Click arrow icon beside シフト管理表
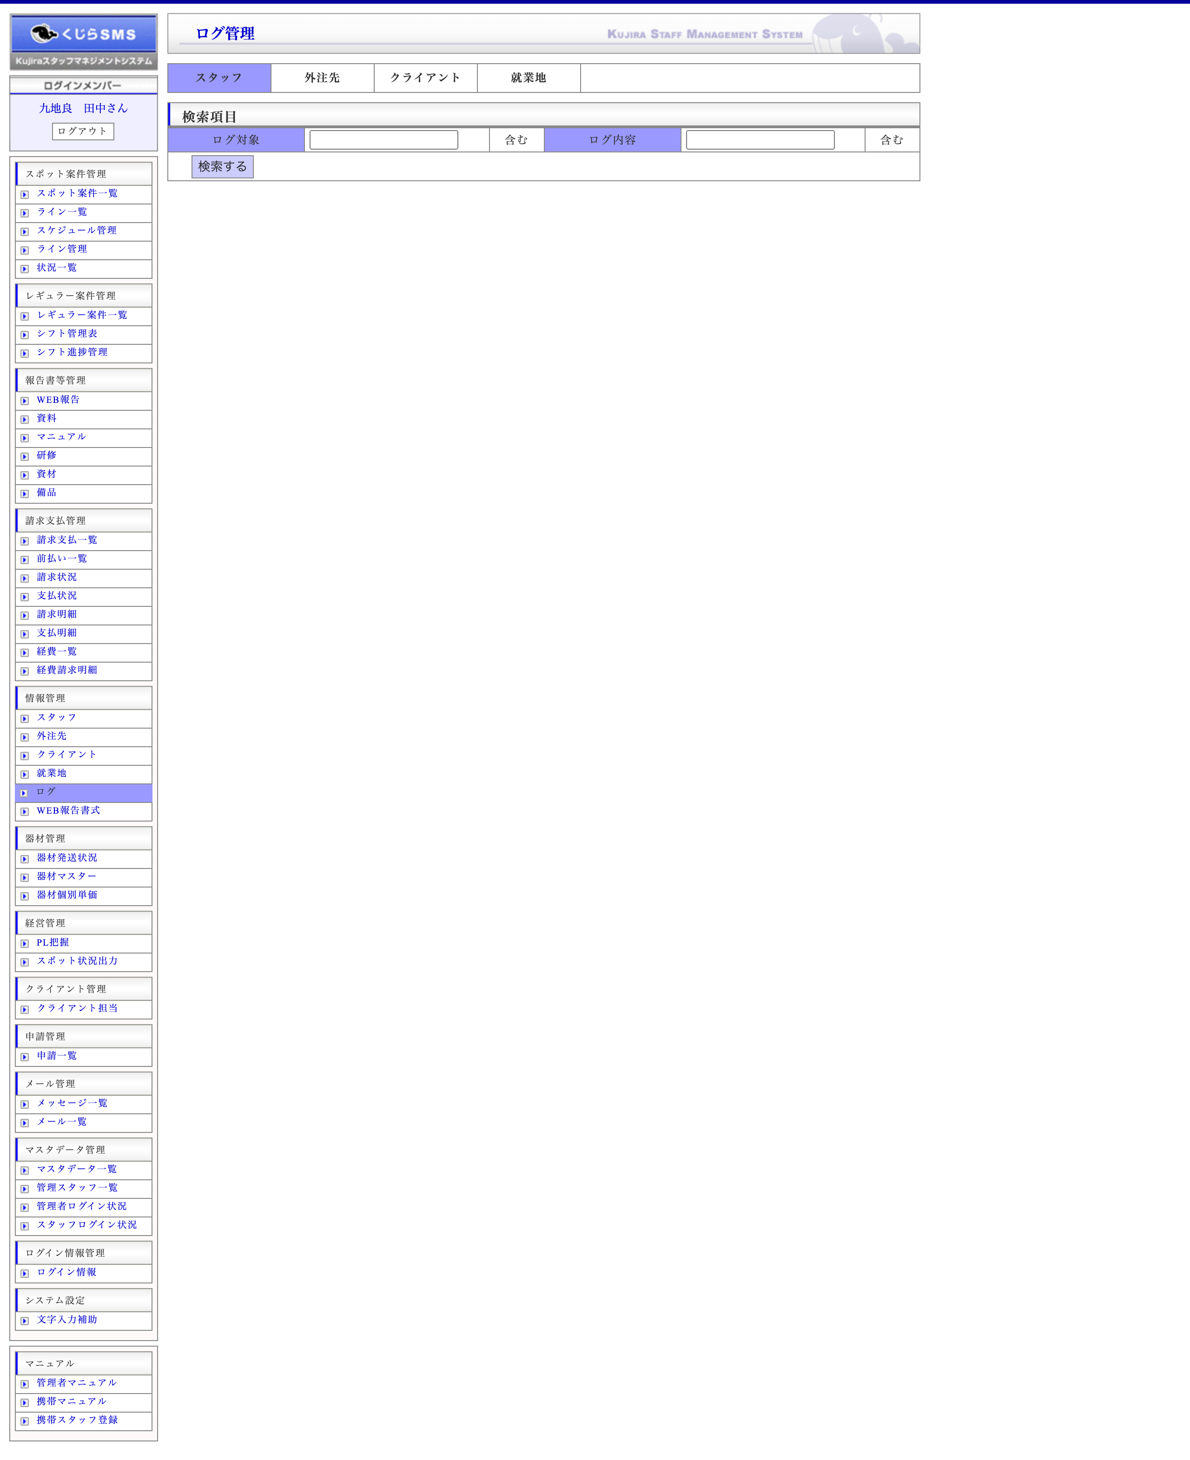 [25, 335]
